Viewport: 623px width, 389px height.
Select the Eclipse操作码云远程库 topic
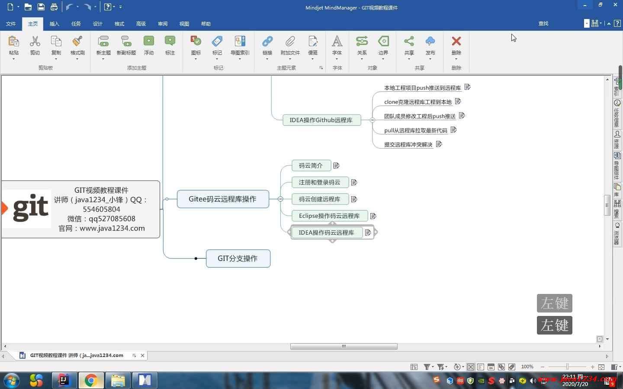coord(329,216)
